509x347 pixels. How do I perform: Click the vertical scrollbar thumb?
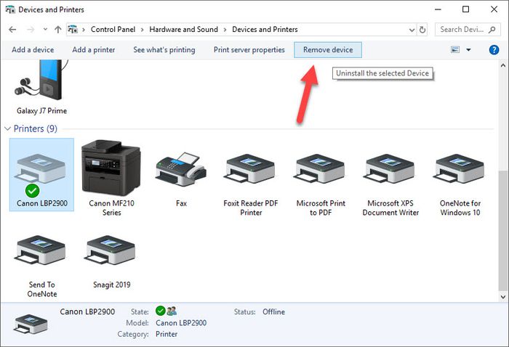(x=503, y=230)
